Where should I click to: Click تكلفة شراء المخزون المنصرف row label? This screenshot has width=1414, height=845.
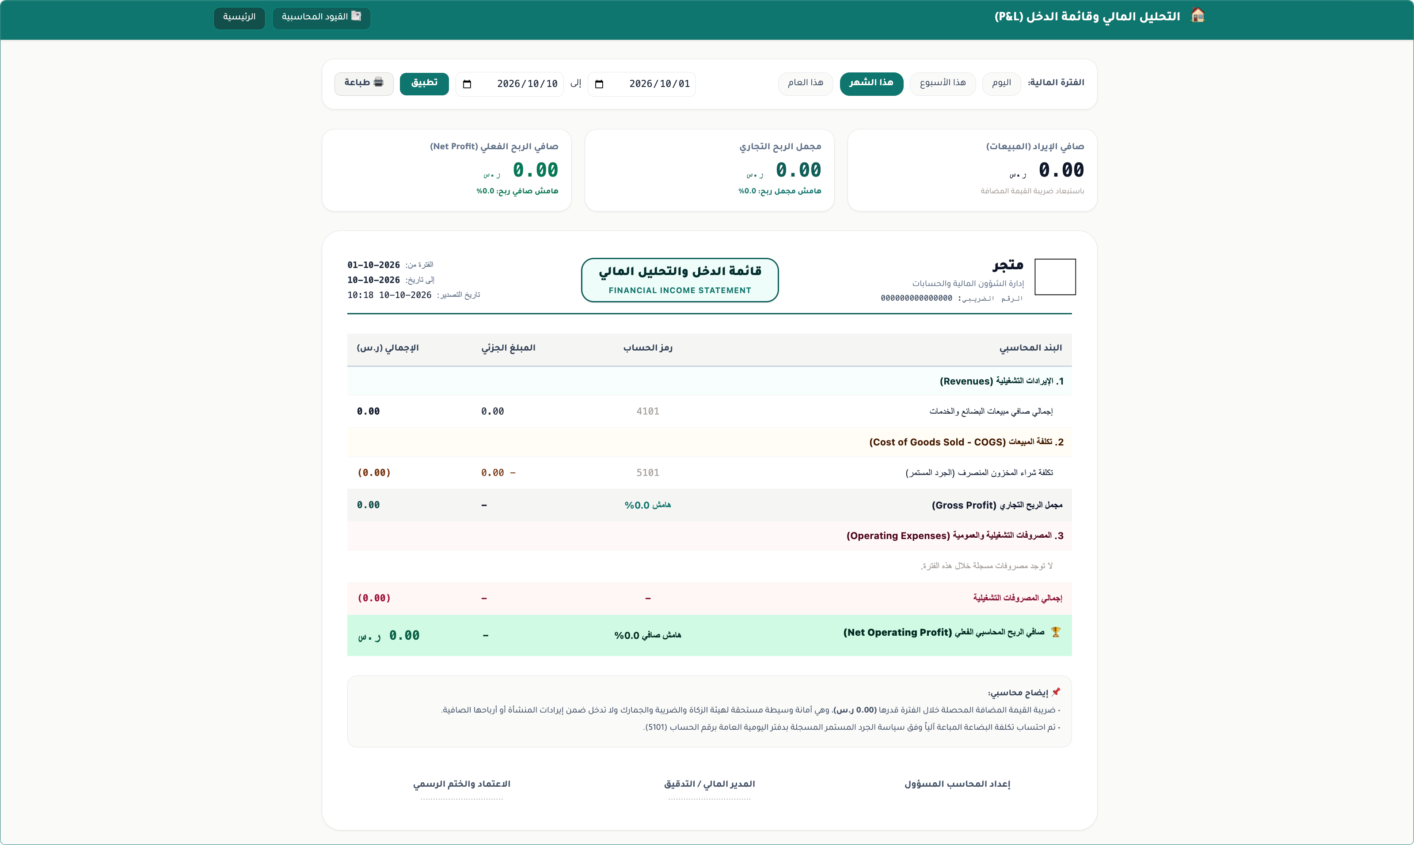(x=979, y=472)
